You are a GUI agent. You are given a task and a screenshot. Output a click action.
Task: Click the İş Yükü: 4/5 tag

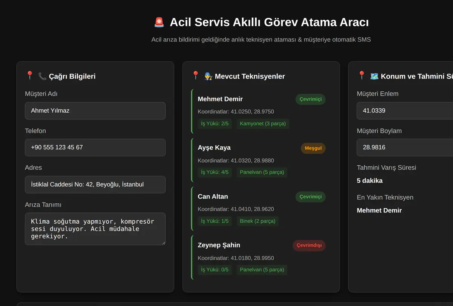(215, 172)
